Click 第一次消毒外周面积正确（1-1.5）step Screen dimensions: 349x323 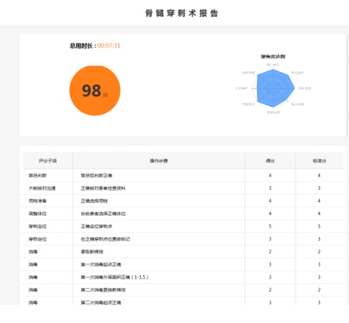pos(114,277)
